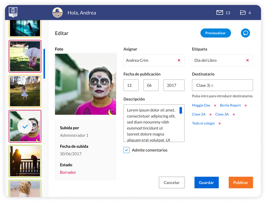Click the large face-paint photo preview
Image resolution: width=266 pixels, height=202 pixels.
85,84
